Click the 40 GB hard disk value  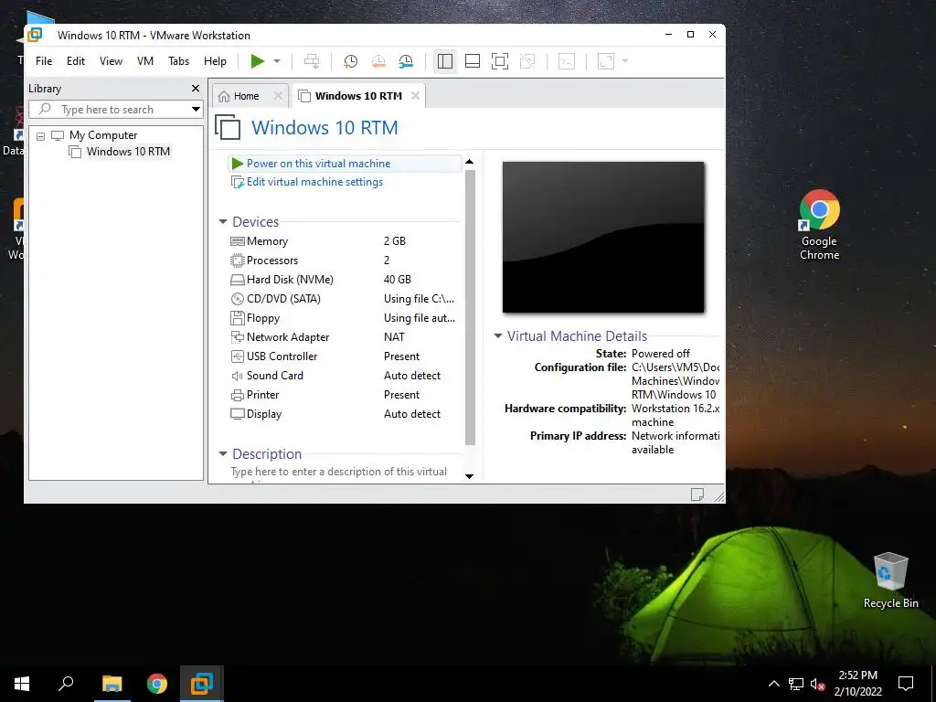(x=397, y=280)
